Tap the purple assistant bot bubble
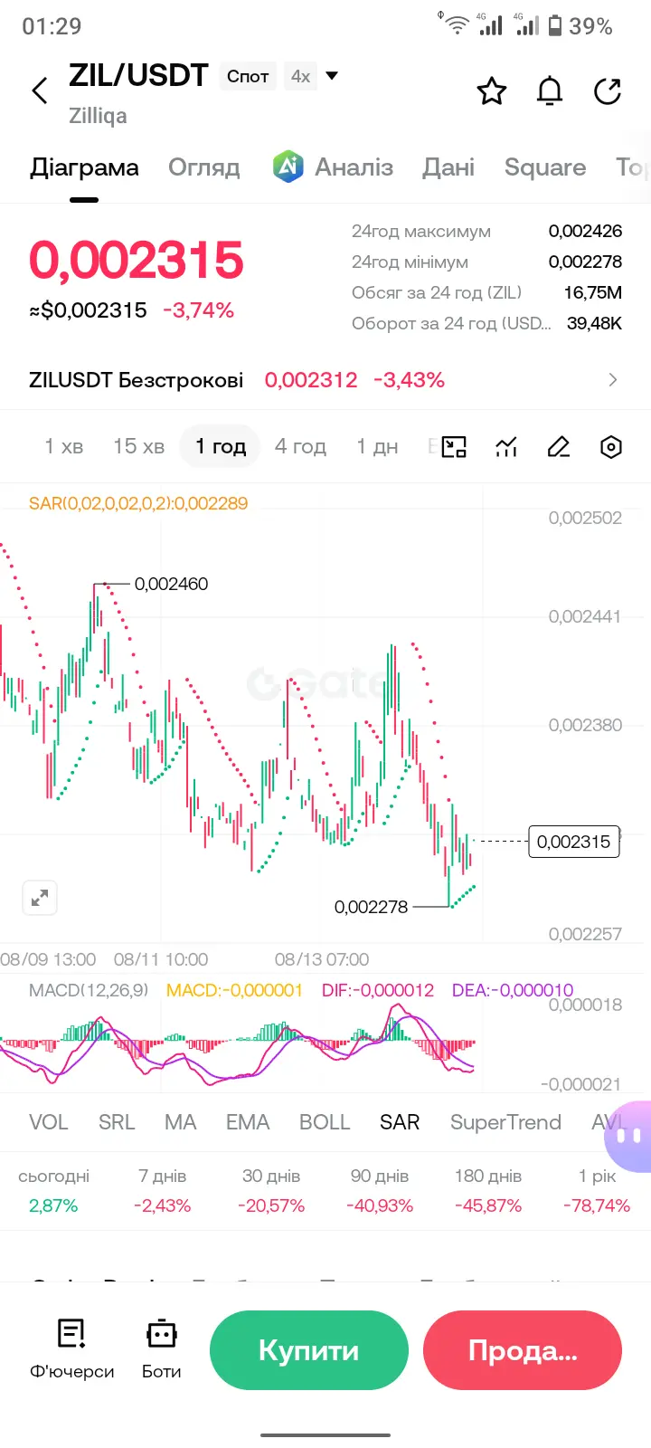Viewport: 651px width, 1448px height. (x=629, y=1135)
